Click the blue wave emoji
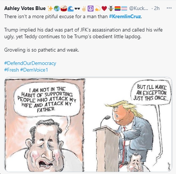This screenshot has height=174, width=176. (x=71, y=9)
